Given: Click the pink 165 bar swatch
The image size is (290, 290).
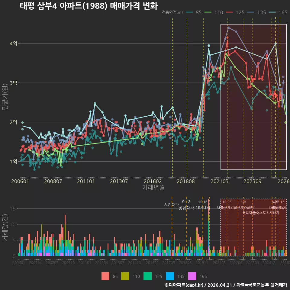Looking at the screenshot, I should [192, 276].
